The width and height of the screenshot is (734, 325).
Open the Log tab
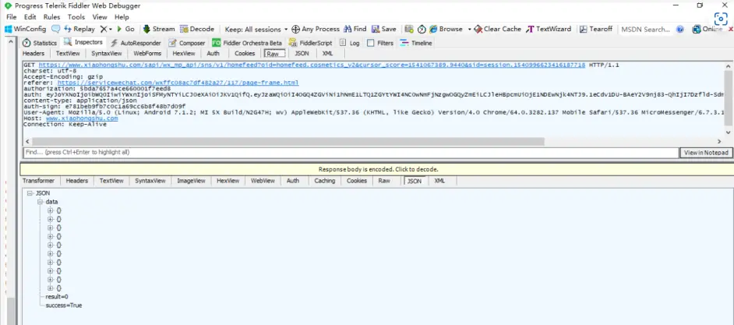click(x=349, y=43)
